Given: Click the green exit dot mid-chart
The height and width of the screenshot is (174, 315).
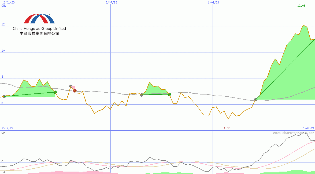Looking at the screenshot, I should (x=169, y=94).
